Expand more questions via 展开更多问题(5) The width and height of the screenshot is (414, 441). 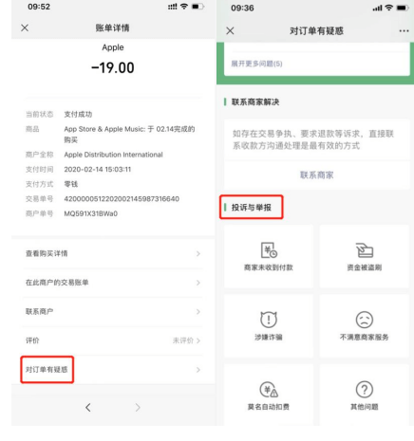[x=256, y=64]
